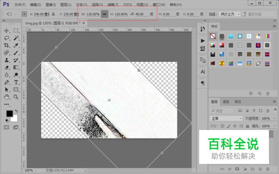
Task: Select the Crop tool
Action: [x=6, y=45]
